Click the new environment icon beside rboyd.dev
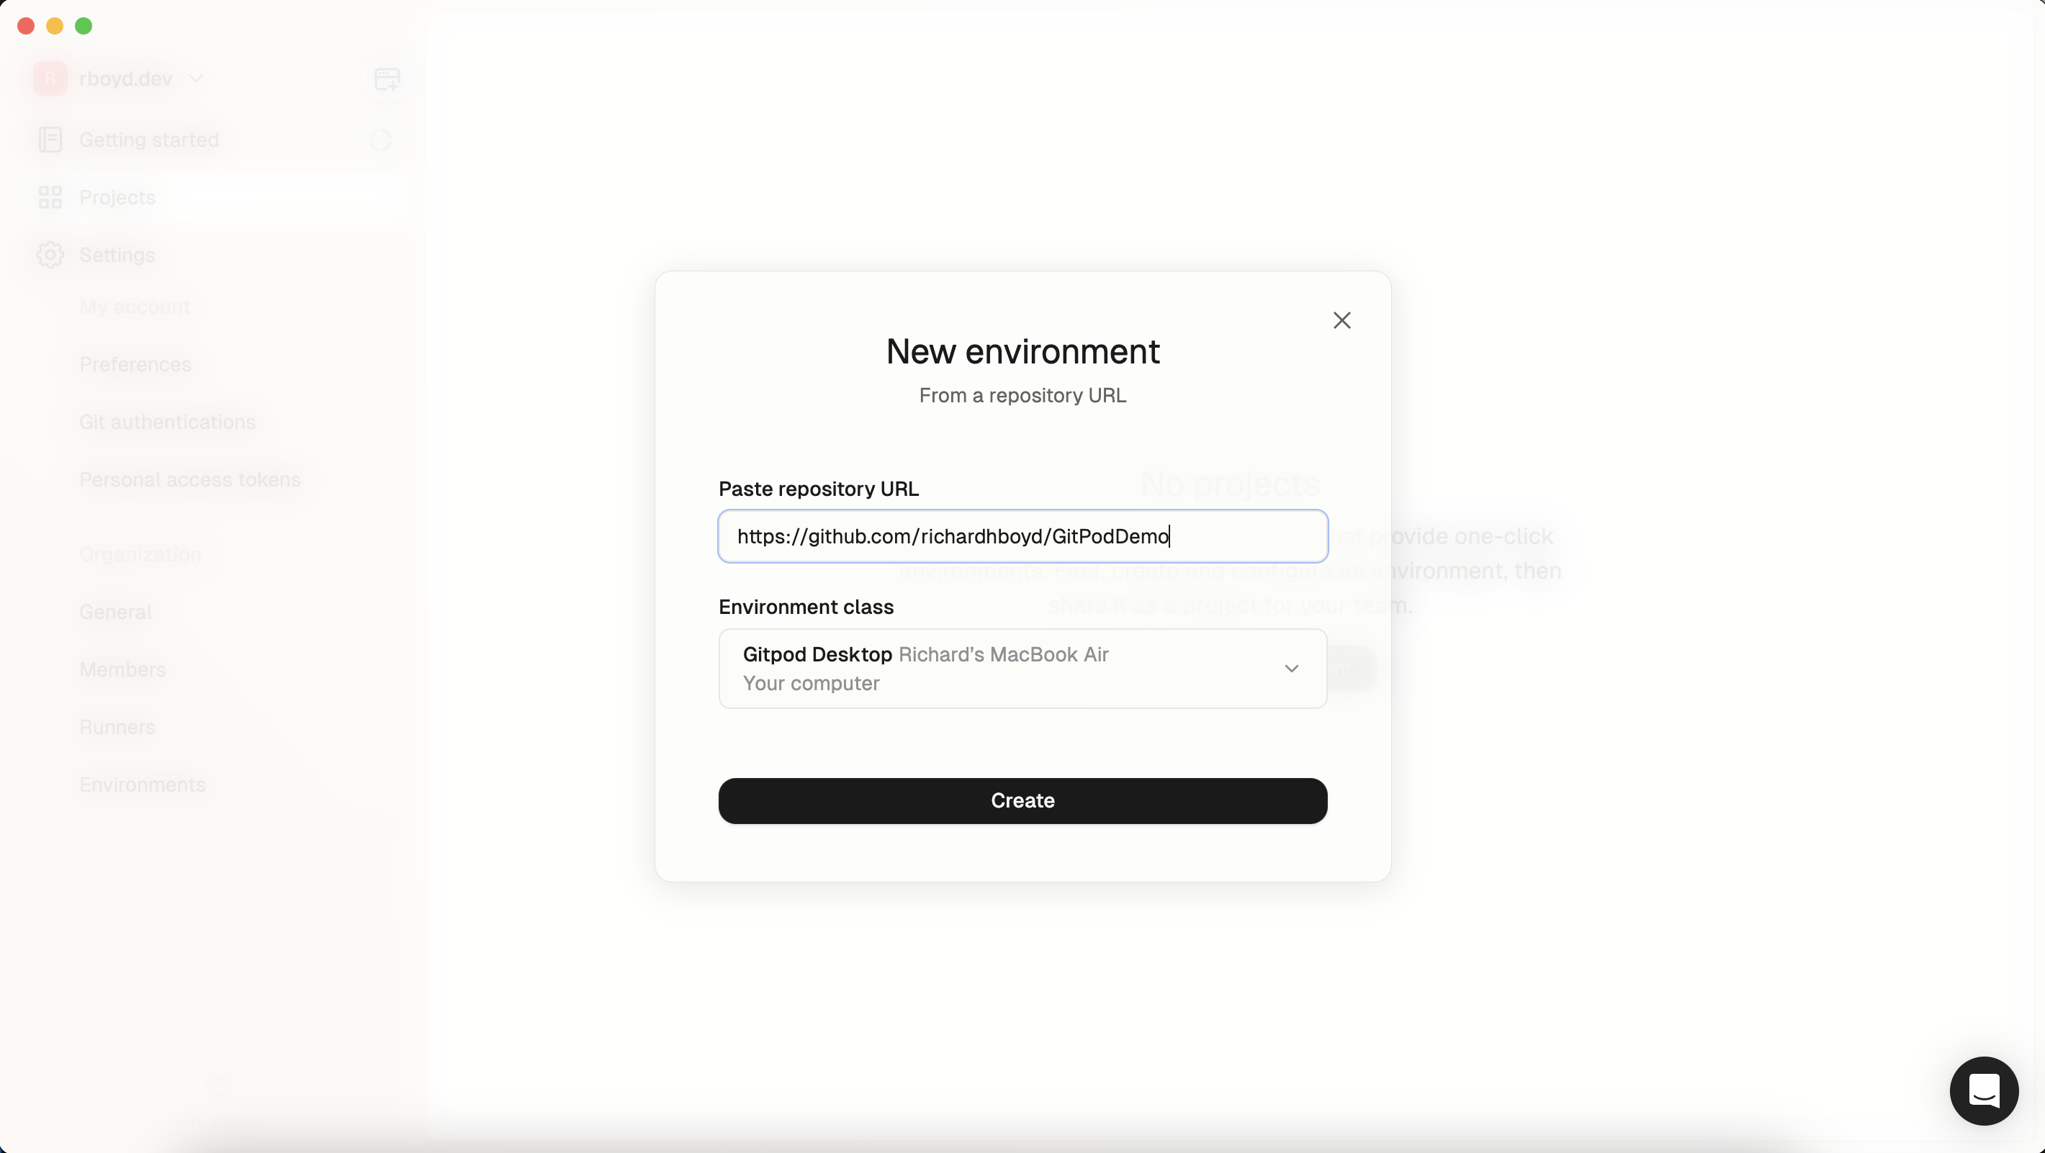Screen dimensions: 2045x1153 click(x=386, y=78)
